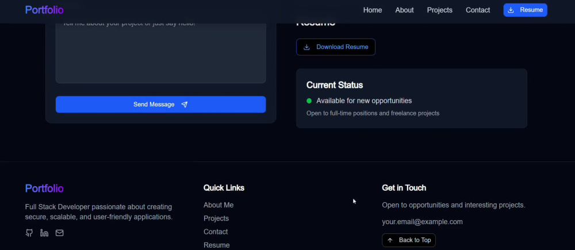Click 'Open to full-time positions and freelance projects'
575x250 pixels.
coord(373,113)
